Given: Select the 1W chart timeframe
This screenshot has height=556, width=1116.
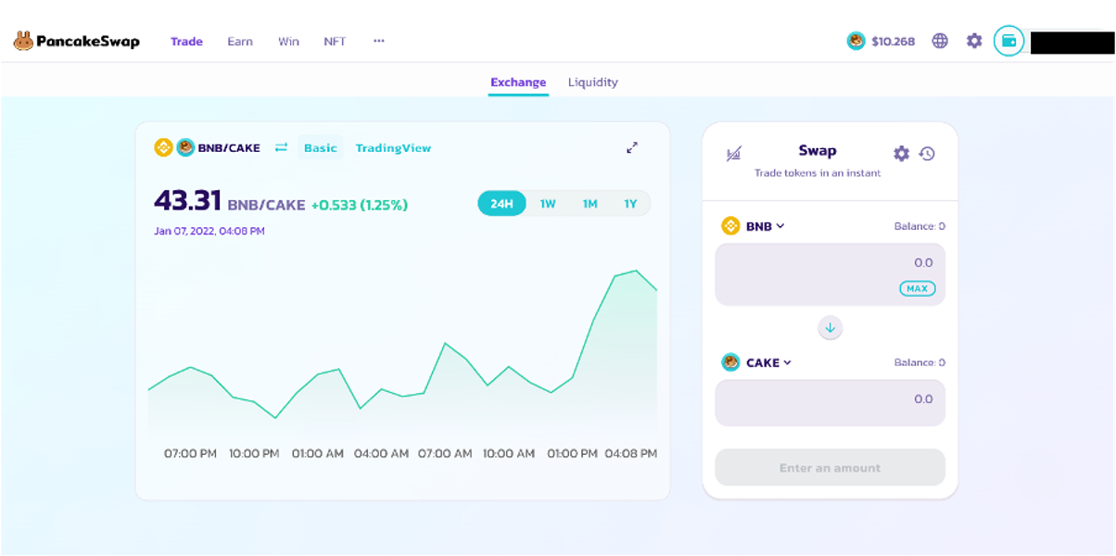Looking at the screenshot, I should (x=548, y=204).
